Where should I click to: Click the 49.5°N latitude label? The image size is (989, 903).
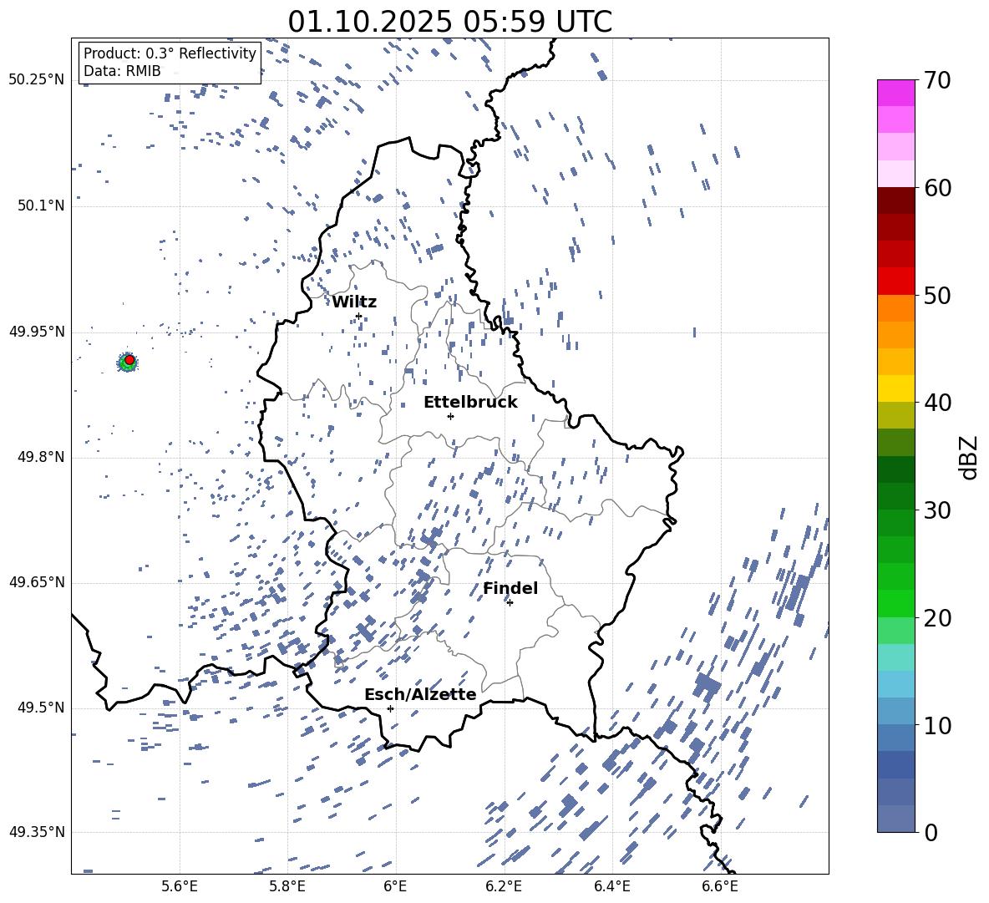click(40, 708)
